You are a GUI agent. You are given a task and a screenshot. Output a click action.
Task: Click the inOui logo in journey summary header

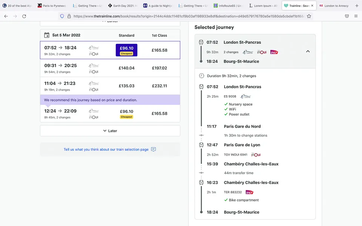click(262, 52)
